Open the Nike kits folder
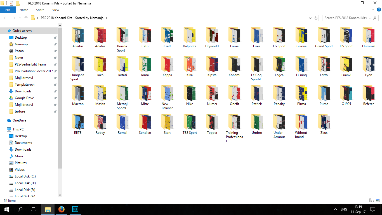The image size is (382, 215). click(x=190, y=95)
